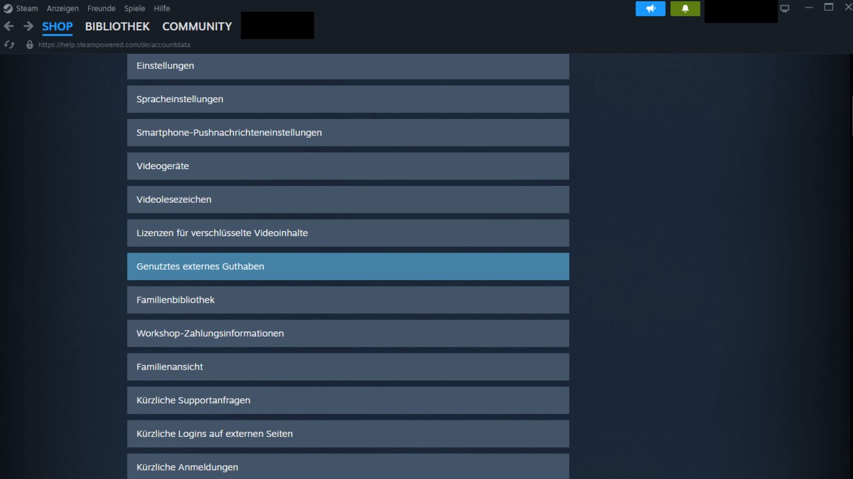Open the Anzeigen menu
This screenshot has width=853, height=479.
(62, 8)
